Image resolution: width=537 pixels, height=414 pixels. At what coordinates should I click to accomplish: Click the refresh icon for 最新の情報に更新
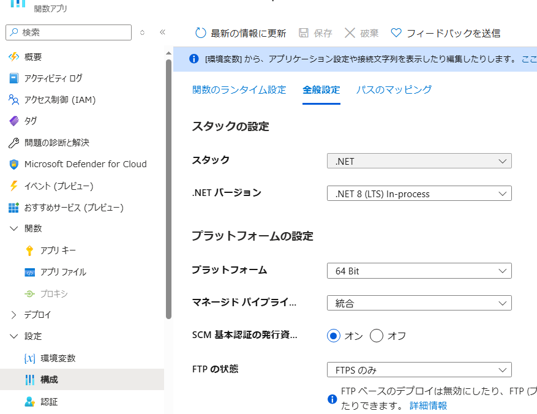pyautogui.click(x=200, y=33)
